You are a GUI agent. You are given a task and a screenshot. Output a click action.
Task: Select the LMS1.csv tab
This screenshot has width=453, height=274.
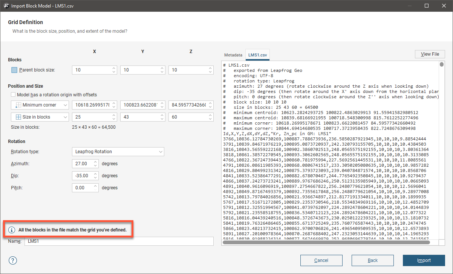click(257, 55)
